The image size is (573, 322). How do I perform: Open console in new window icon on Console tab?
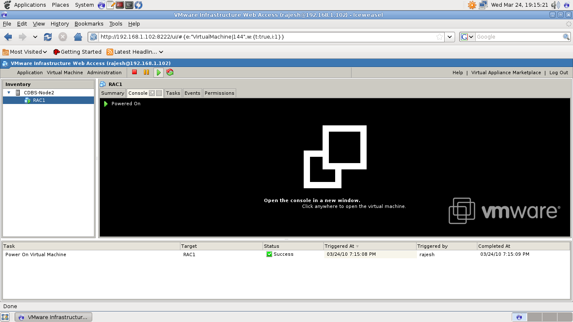point(152,93)
